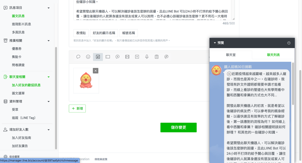302x163 pixels.
Task: Click the green 儲存變更 button
Action: pyautogui.click(x=178, y=127)
